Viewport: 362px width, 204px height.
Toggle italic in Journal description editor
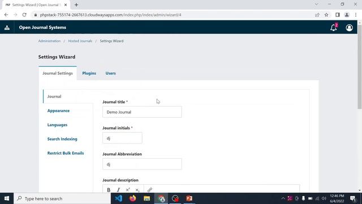[x=118, y=190]
